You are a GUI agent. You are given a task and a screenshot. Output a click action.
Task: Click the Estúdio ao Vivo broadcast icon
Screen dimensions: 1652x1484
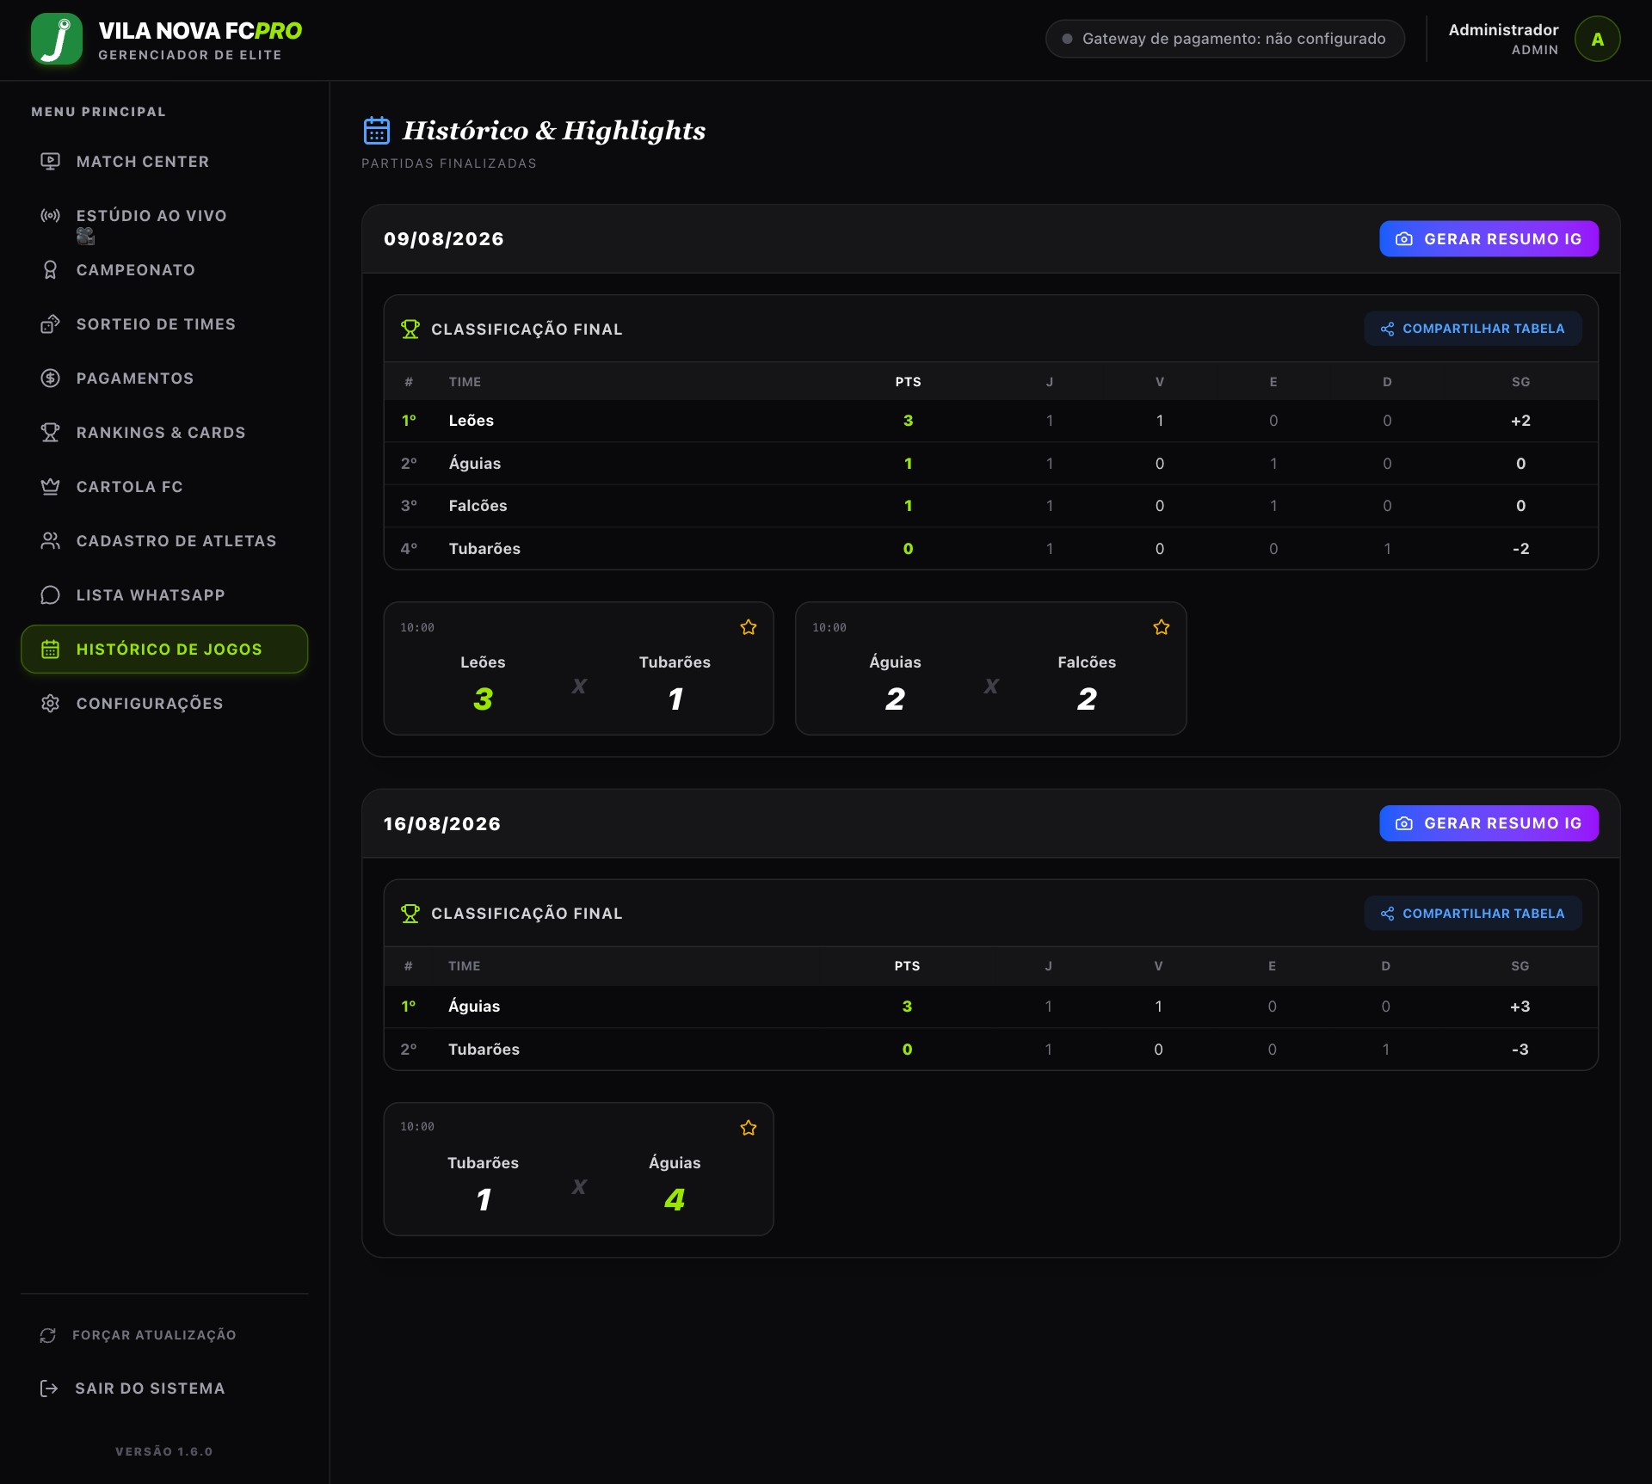[x=50, y=216]
